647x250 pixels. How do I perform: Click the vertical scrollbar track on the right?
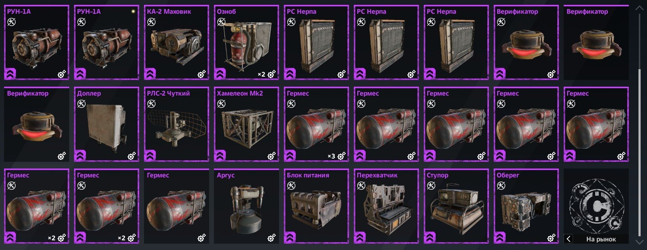point(640,125)
